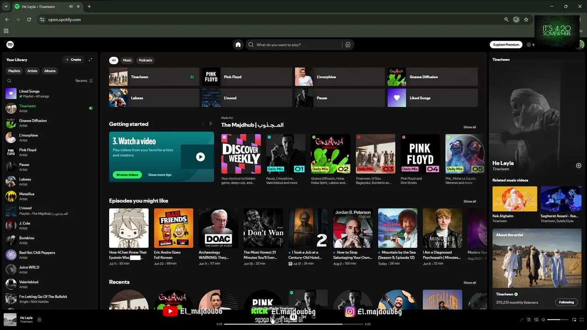Toggle the Playlists library filter
Image resolution: width=587 pixels, height=330 pixels.
14,71
